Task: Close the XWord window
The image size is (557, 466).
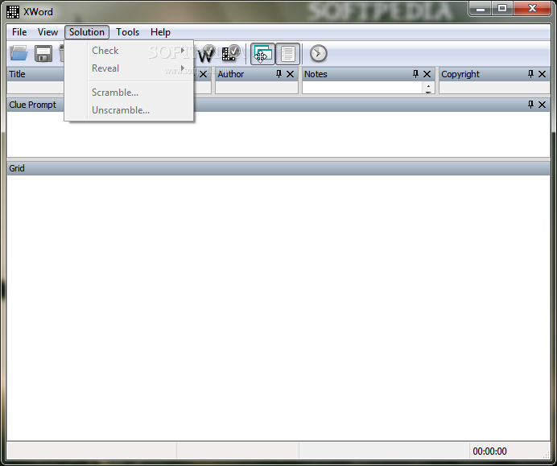Action: (x=532, y=9)
